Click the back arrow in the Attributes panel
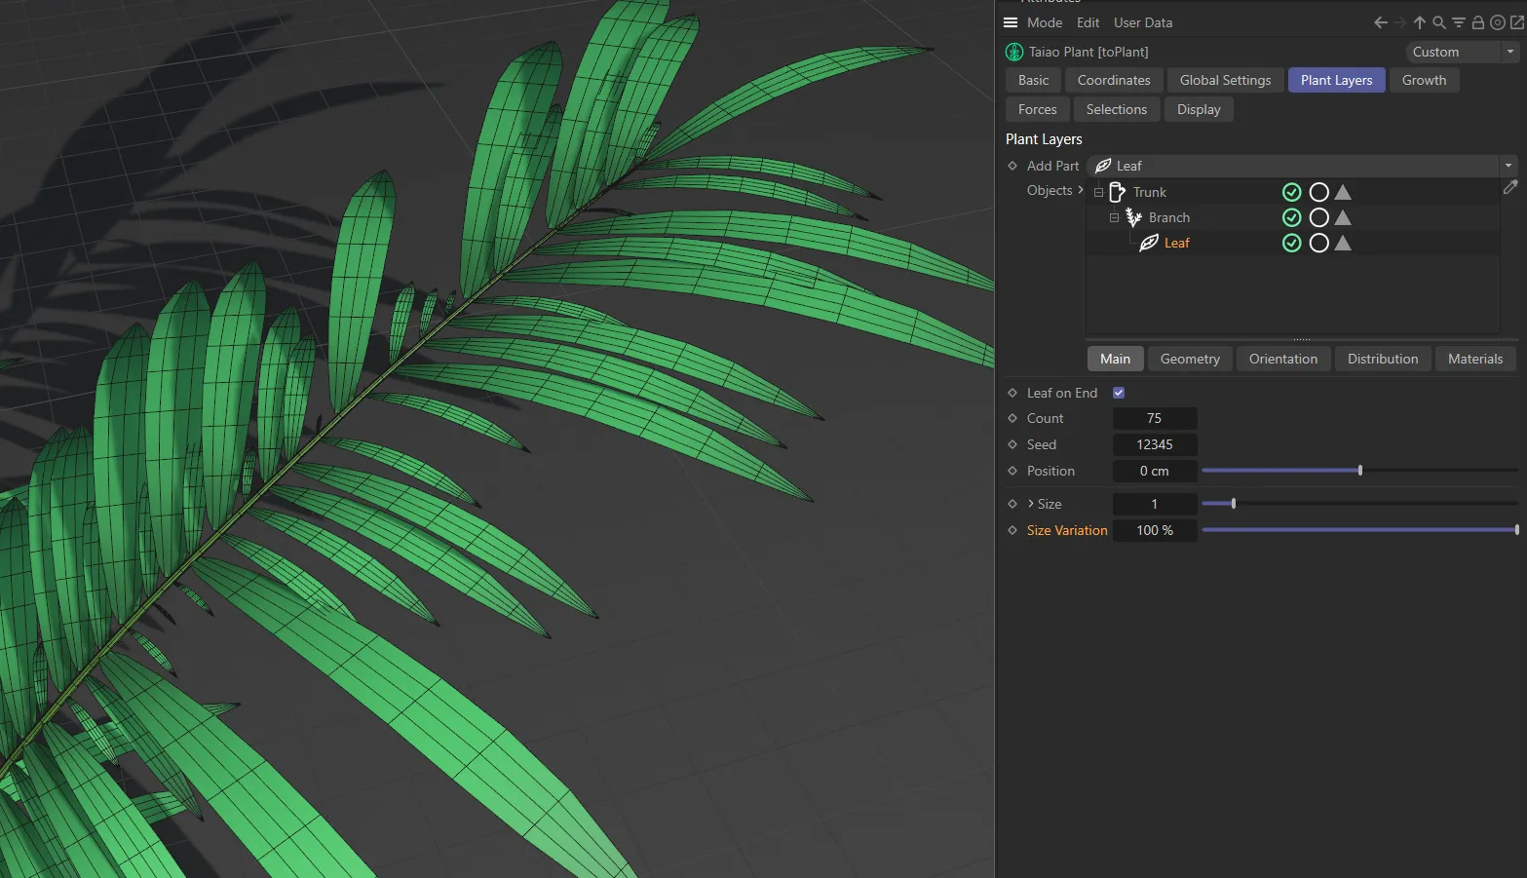The height and width of the screenshot is (878, 1527). coord(1381,21)
